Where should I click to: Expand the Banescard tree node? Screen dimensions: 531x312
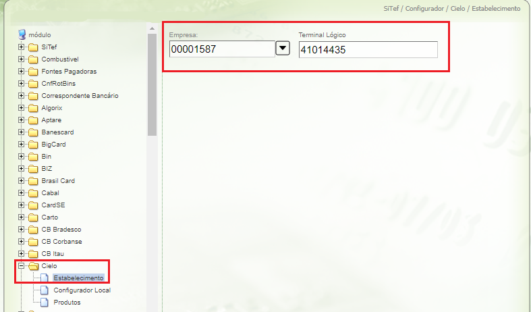click(x=22, y=132)
